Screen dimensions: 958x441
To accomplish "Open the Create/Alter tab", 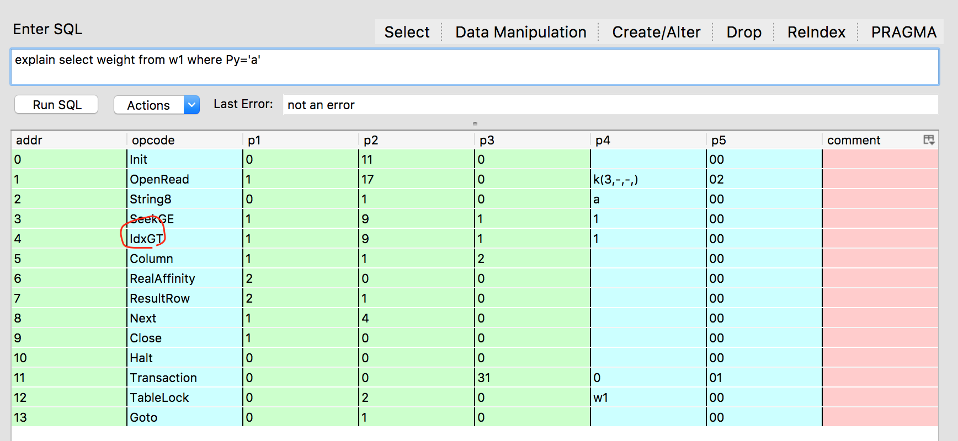I will pyautogui.click(x=656, y=33).
